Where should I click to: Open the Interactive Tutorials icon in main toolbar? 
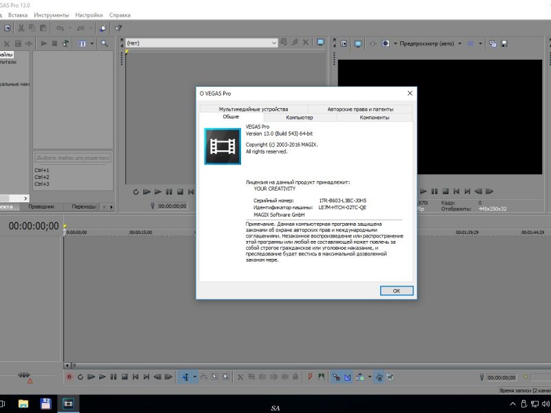tap(103, 28)
